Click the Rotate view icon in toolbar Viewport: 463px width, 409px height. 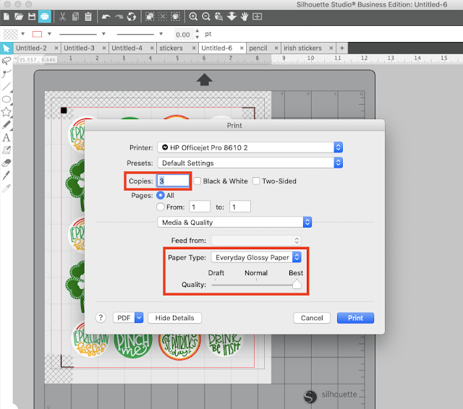(x=132, y=17)
